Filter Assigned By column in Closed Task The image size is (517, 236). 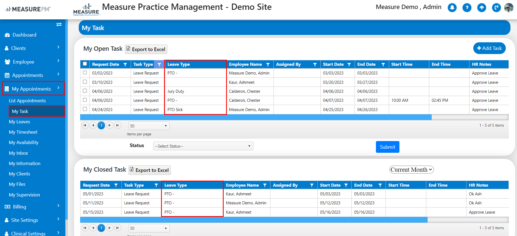312,185
